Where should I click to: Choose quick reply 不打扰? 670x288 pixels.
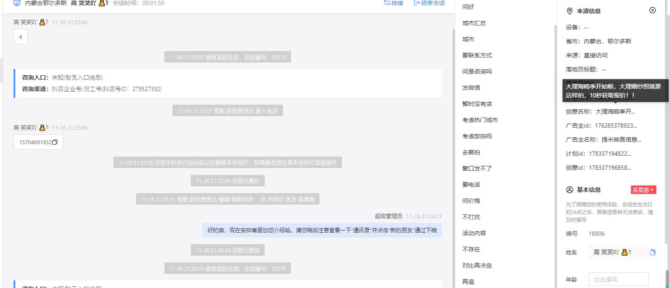[x=471, y=217]
